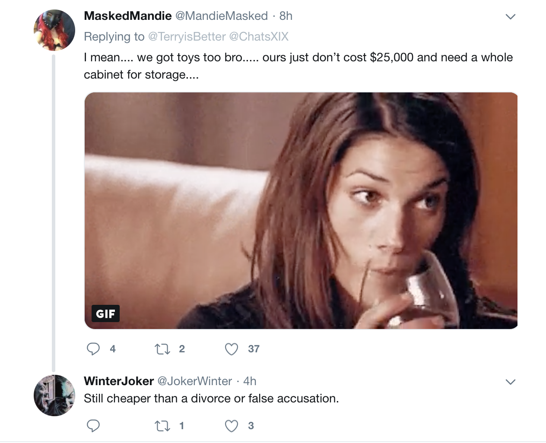Viewport: 546px width, 443px height.
Task: Retweet MaskedMandie's tweet
Action: [x=162, y=349]
